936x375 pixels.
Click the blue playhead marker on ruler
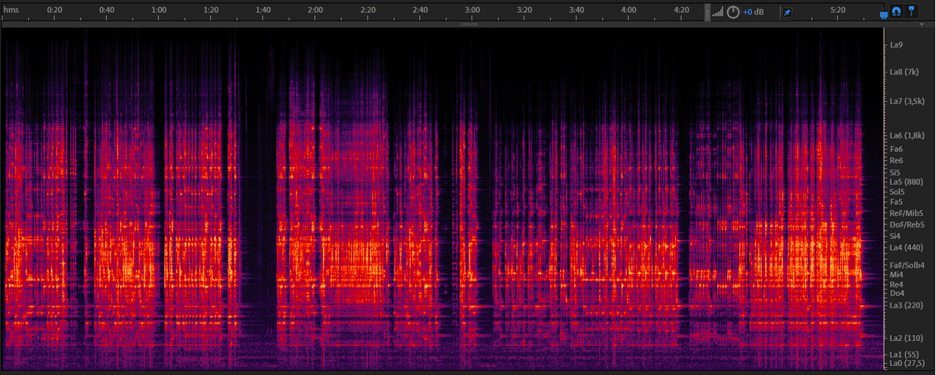[884, 14]
